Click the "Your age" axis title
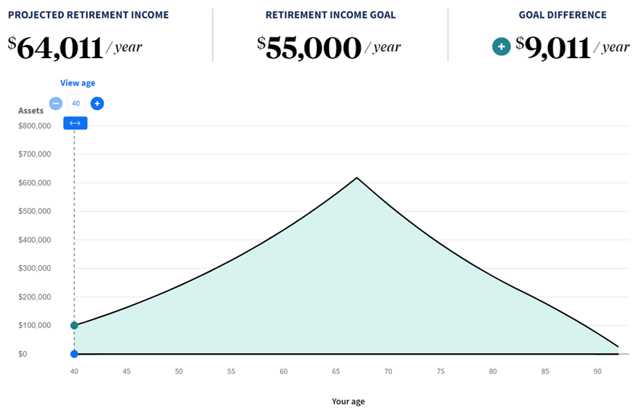Image resolution: width=638 pixels, height=412 pixels. [x=348, y=402]
